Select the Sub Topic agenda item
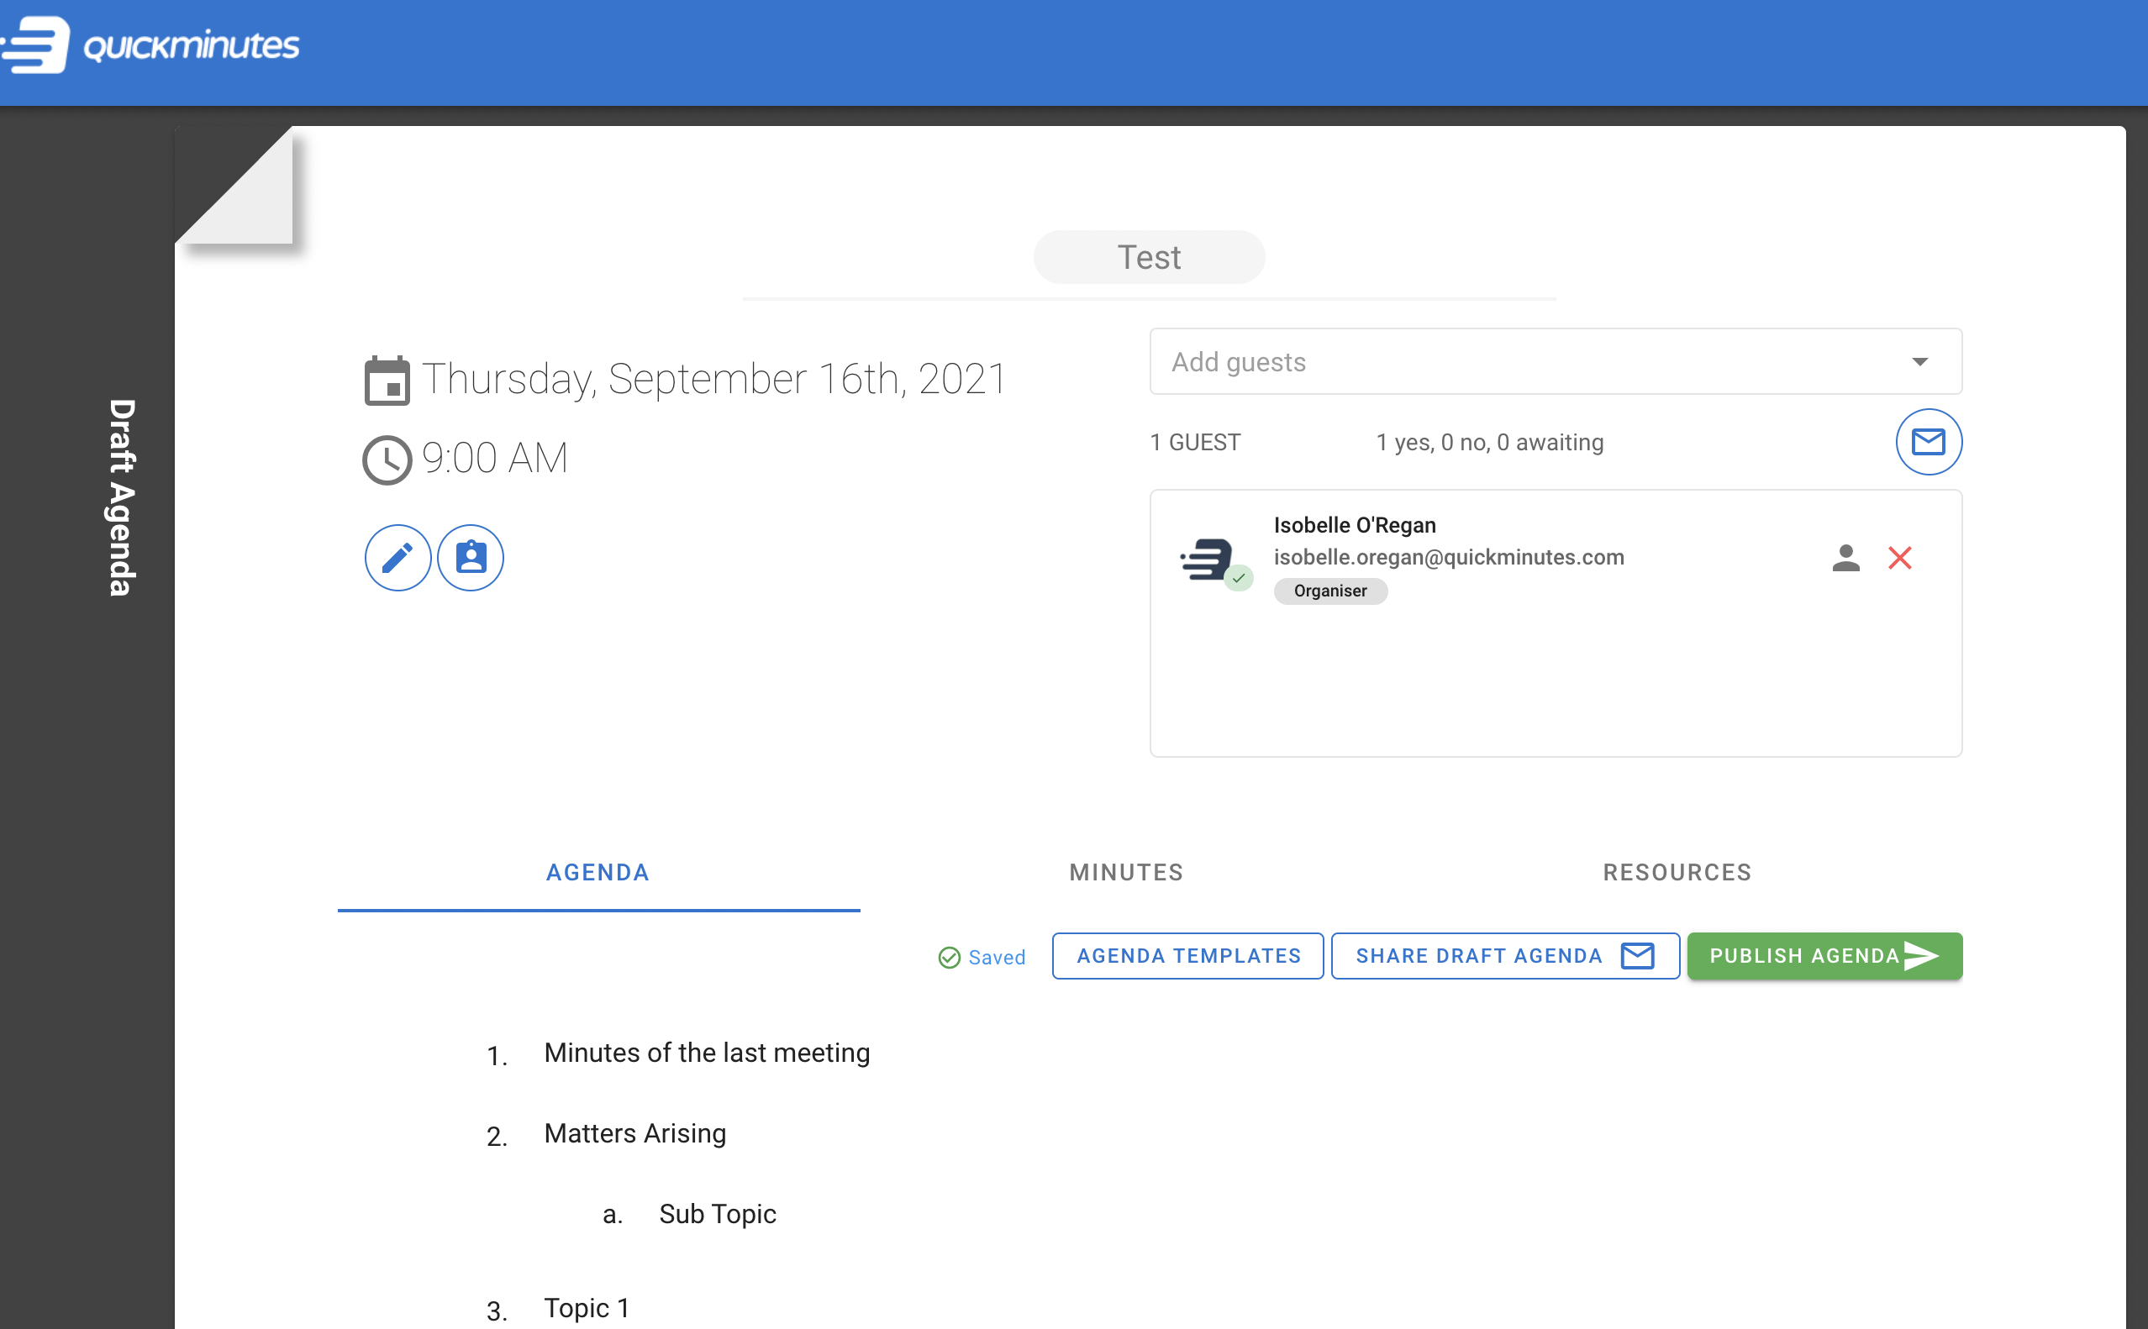2148x1329 pixels. pos(718,1215)
